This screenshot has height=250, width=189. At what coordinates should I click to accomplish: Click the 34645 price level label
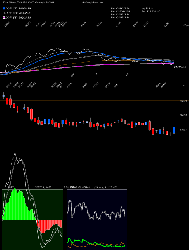(x=183, y=130)
